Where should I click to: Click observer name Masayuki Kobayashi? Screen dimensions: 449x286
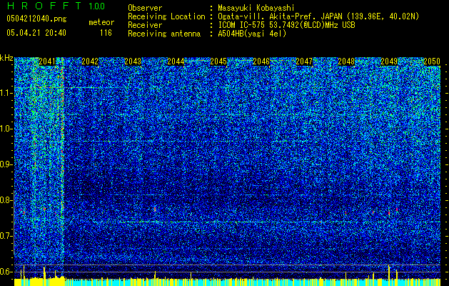coord(256,8)
